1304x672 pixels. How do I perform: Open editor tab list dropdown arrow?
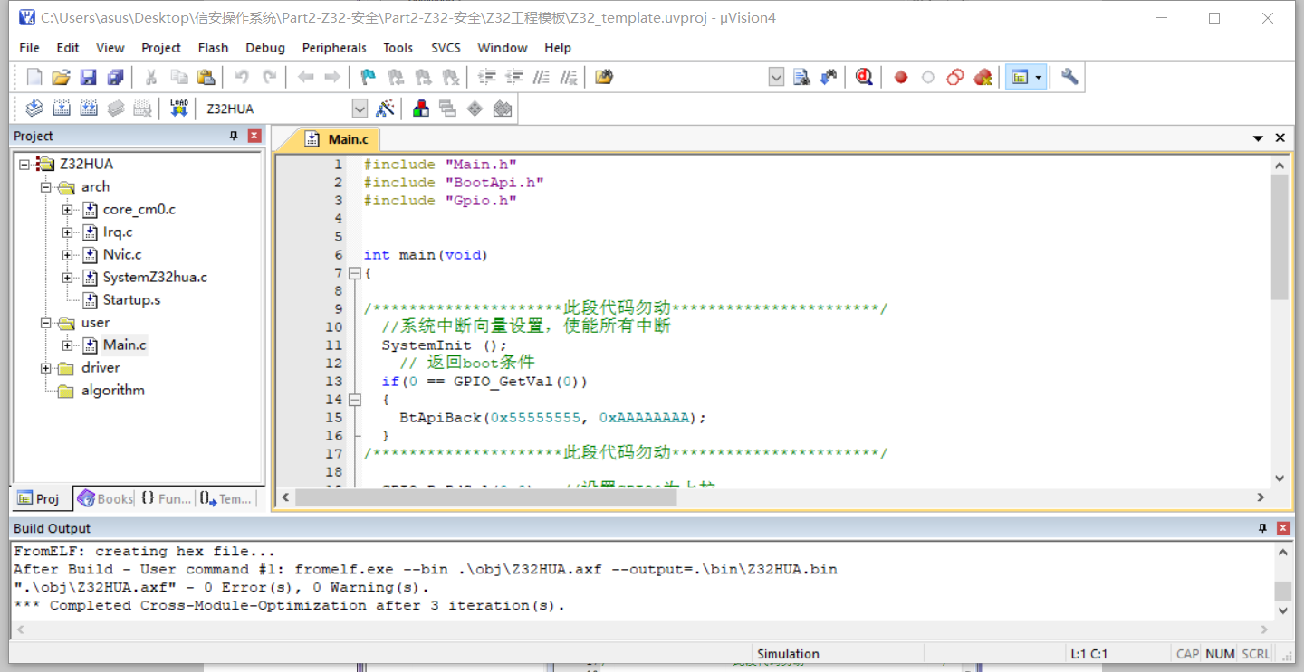point(1258,138)
